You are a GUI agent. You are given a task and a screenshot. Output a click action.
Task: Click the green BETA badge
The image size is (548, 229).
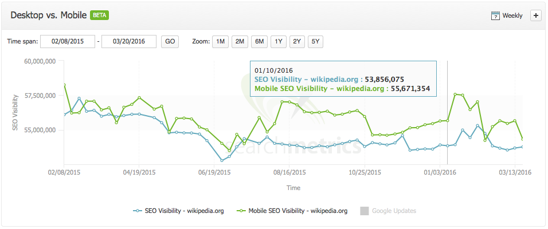(x=100, y=15)
